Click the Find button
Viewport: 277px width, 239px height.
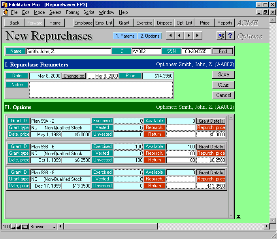(x=222, y=51)
